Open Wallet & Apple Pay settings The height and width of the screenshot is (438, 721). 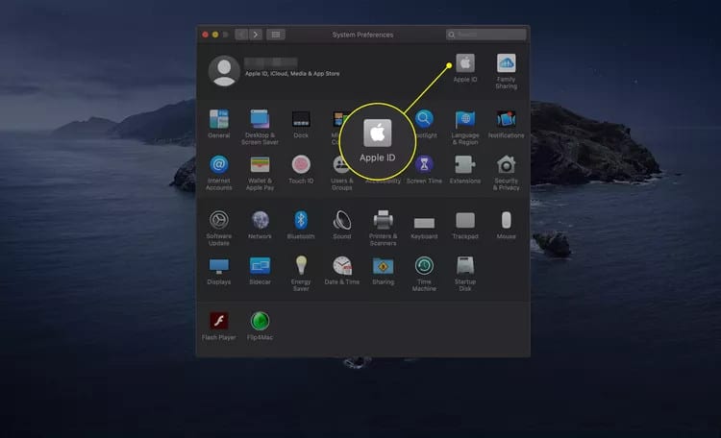(260, 164)
